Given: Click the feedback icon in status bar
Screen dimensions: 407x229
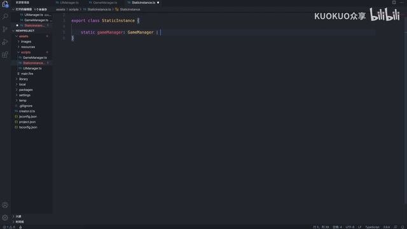Looking at the screenshot, I should (x=396, y=227).
